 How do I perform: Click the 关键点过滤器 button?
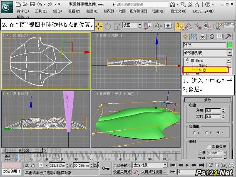154,172
